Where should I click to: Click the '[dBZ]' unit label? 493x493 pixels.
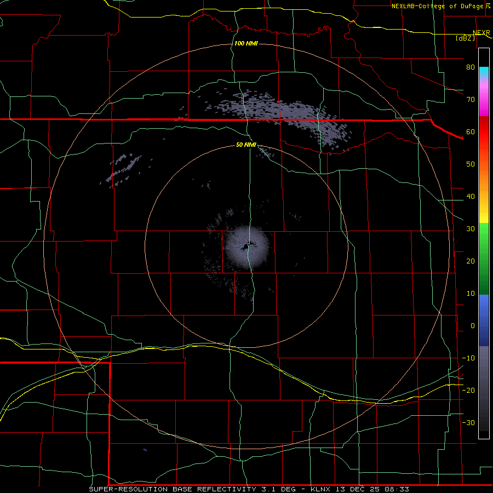click(x=465, y=38)
